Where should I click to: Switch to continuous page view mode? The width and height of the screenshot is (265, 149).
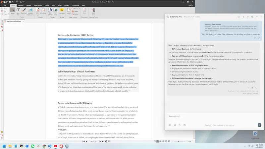158,141
